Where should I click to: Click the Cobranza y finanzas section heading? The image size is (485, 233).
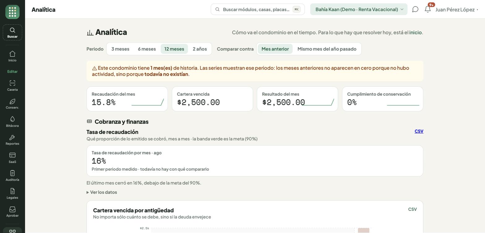tap(122, 122)
